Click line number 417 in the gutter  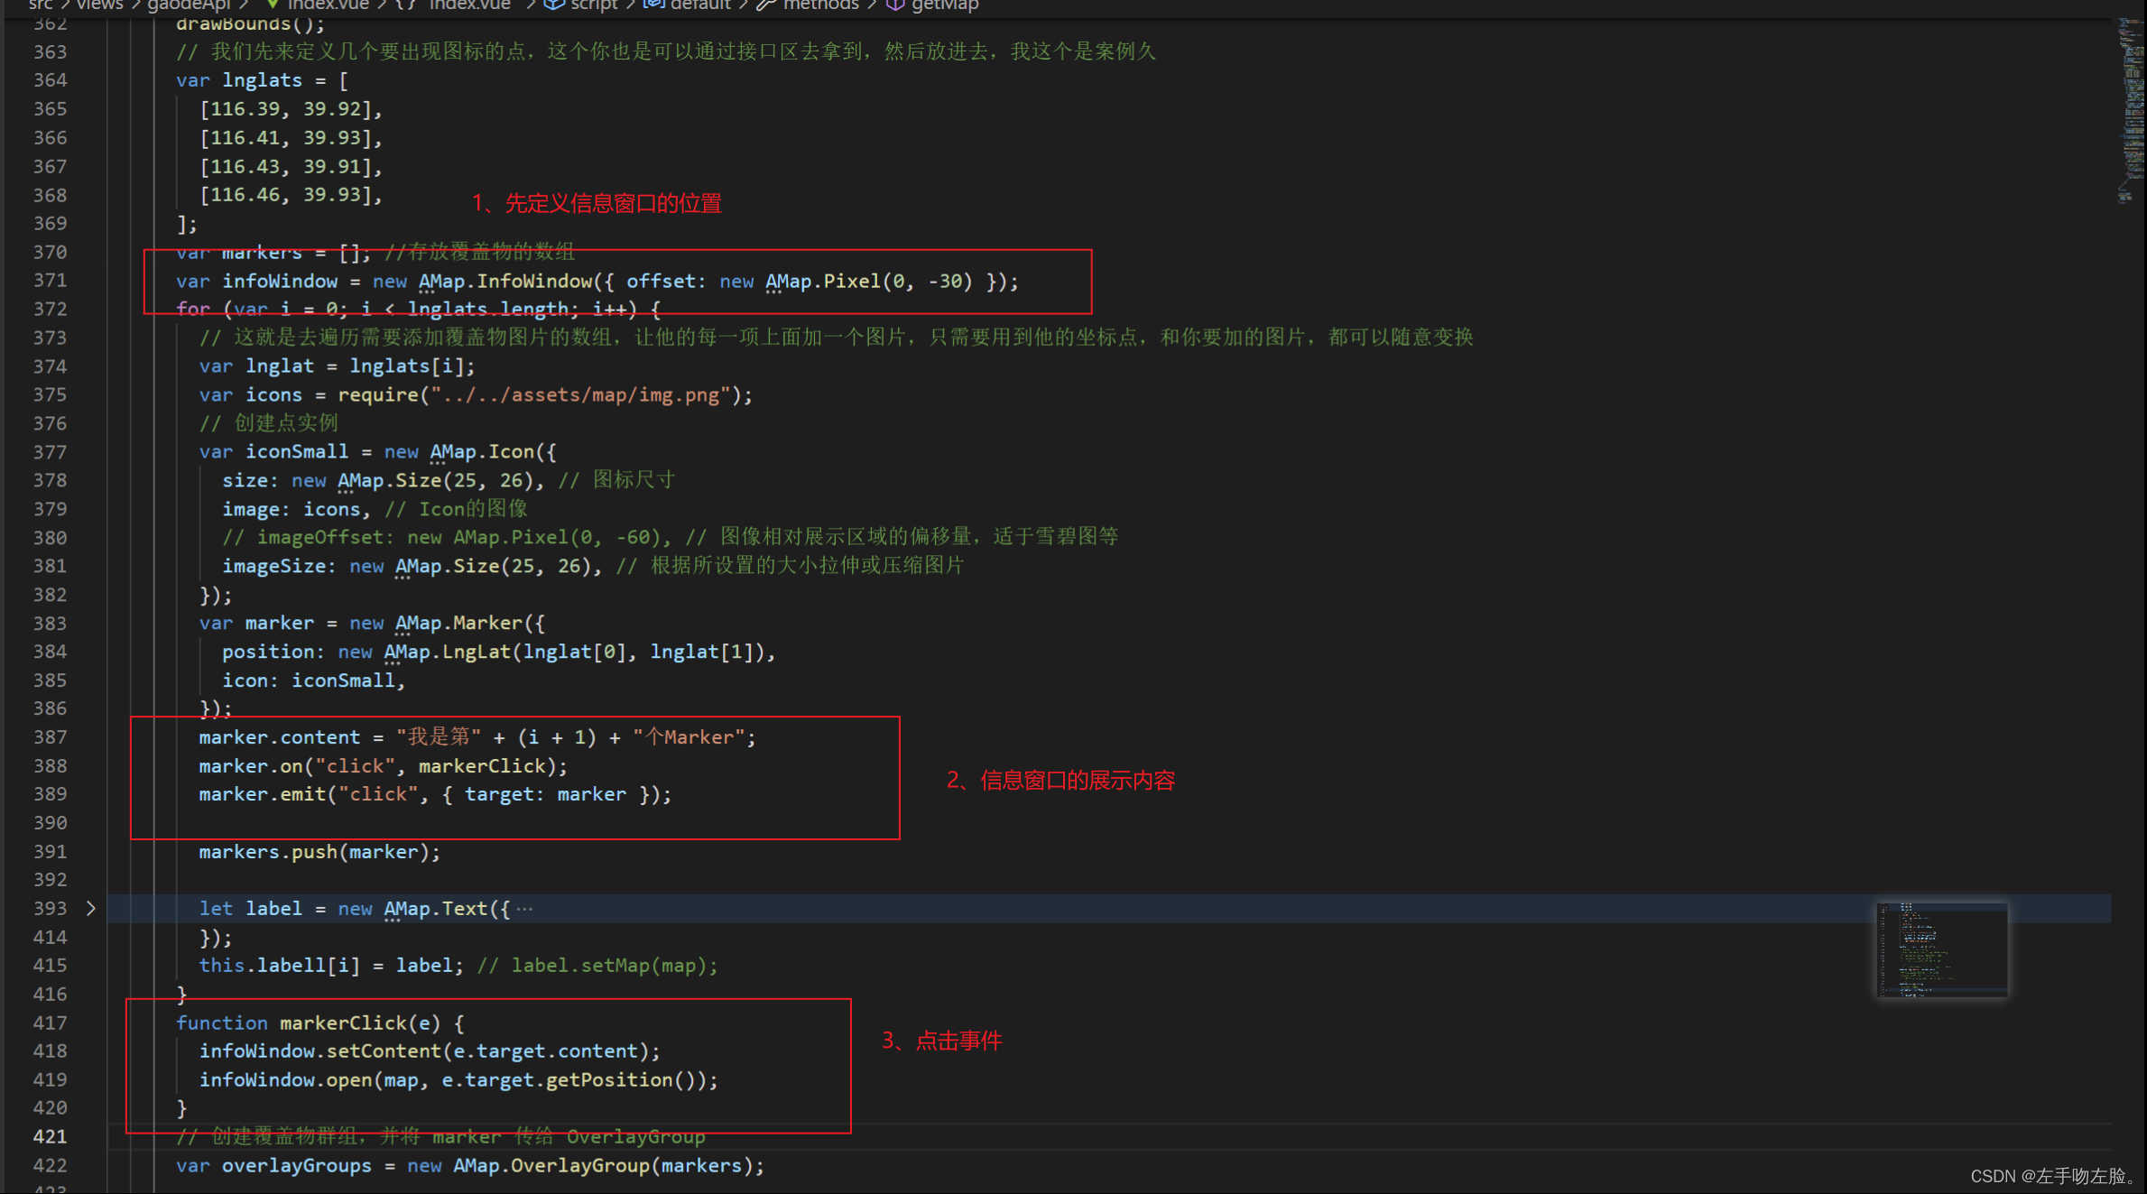point(50,1023)
